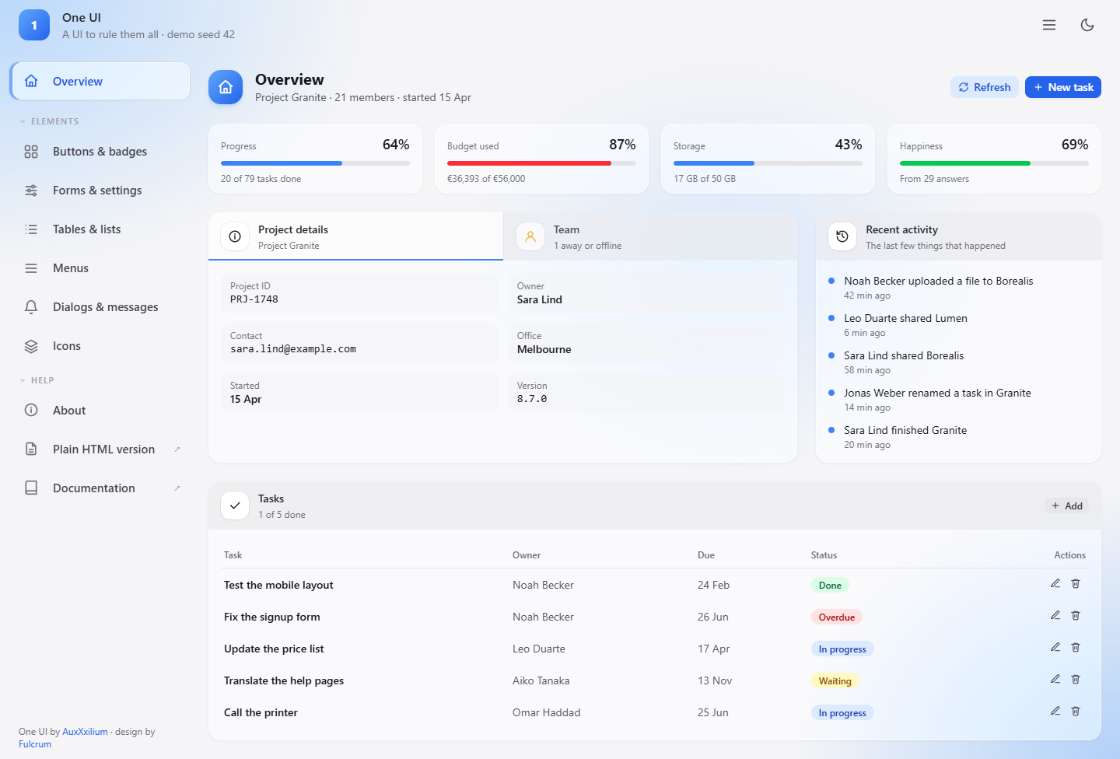Switch to the Team tab
Screen dimensions: 1120x759
(650, 236)
